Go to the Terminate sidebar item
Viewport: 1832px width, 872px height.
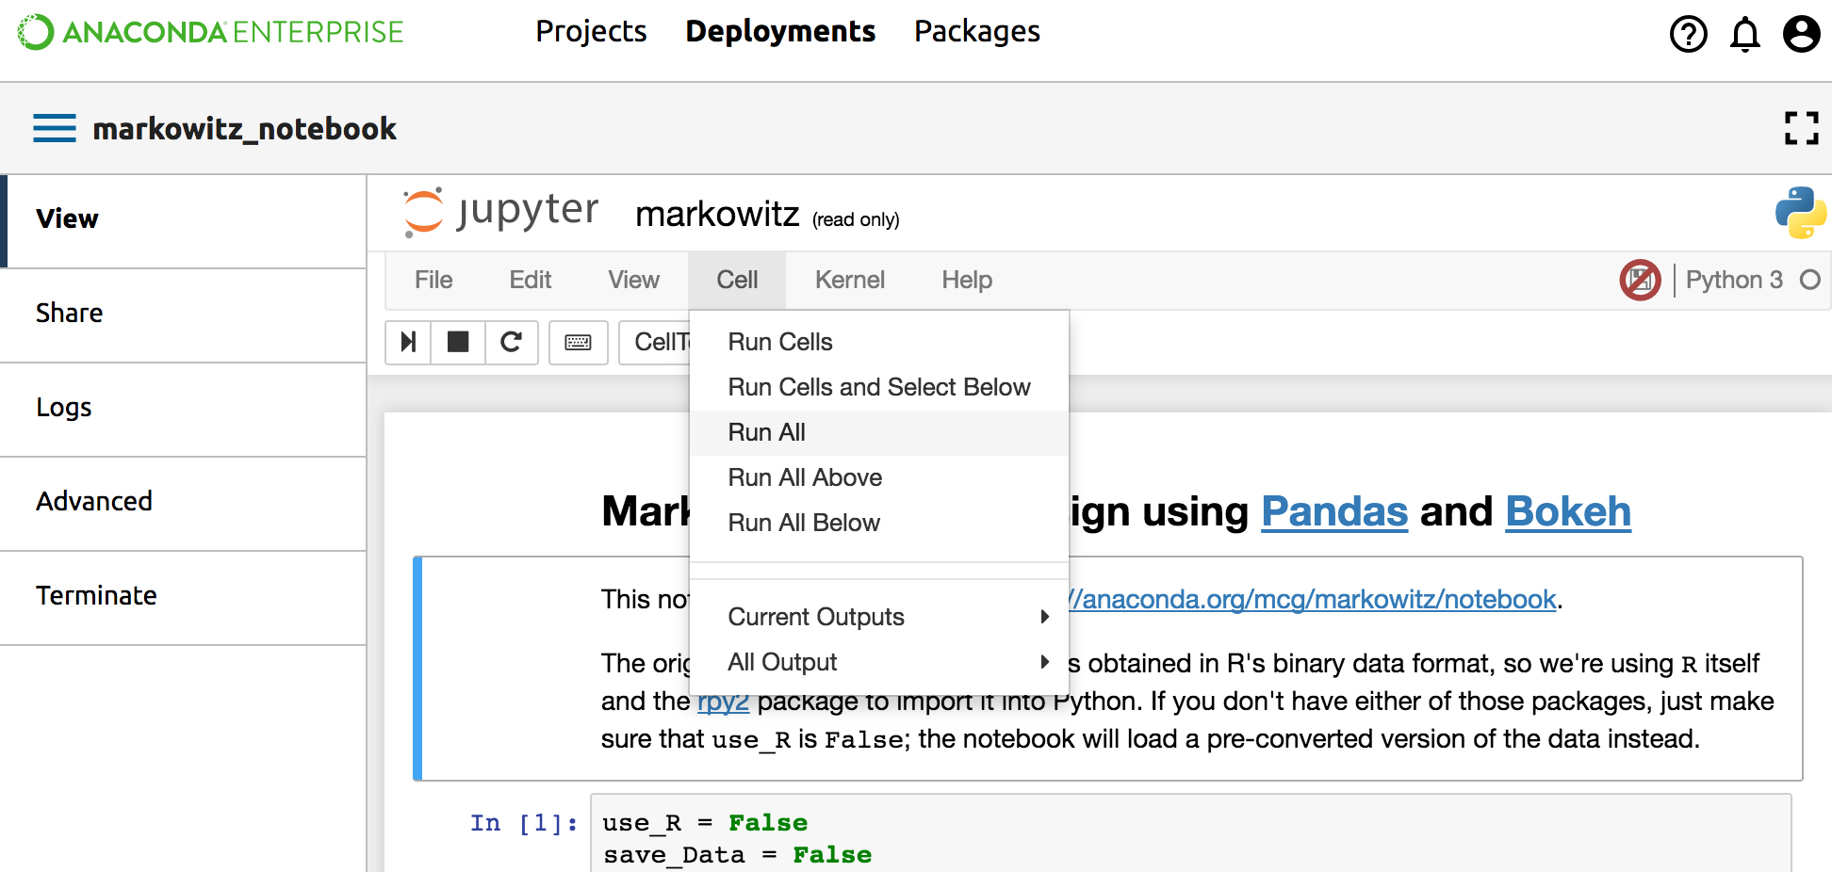(96, 595)
